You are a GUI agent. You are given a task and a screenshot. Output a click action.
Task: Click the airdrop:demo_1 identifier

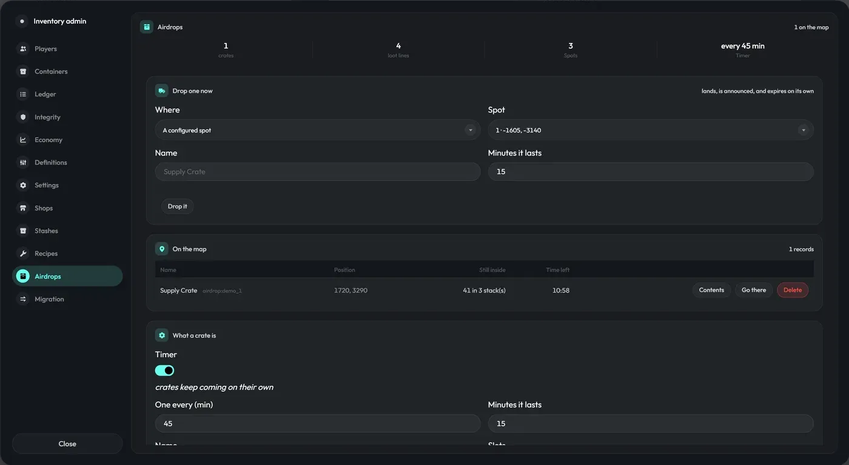[x=222, y=291]
